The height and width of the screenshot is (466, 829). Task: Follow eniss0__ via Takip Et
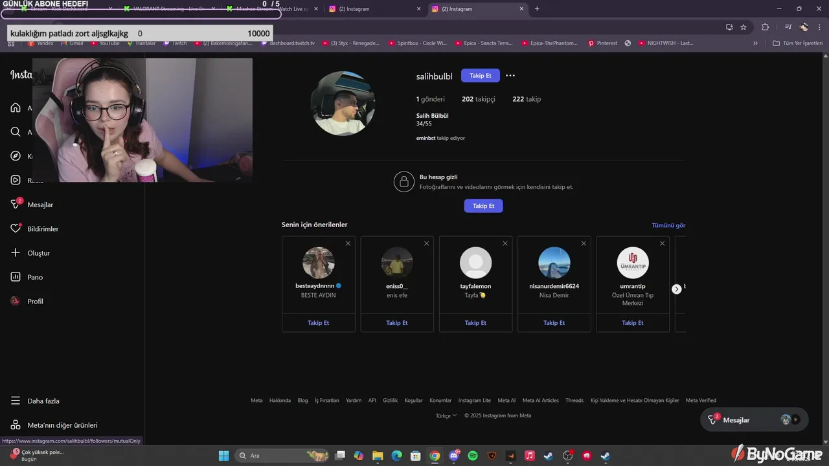397,322
